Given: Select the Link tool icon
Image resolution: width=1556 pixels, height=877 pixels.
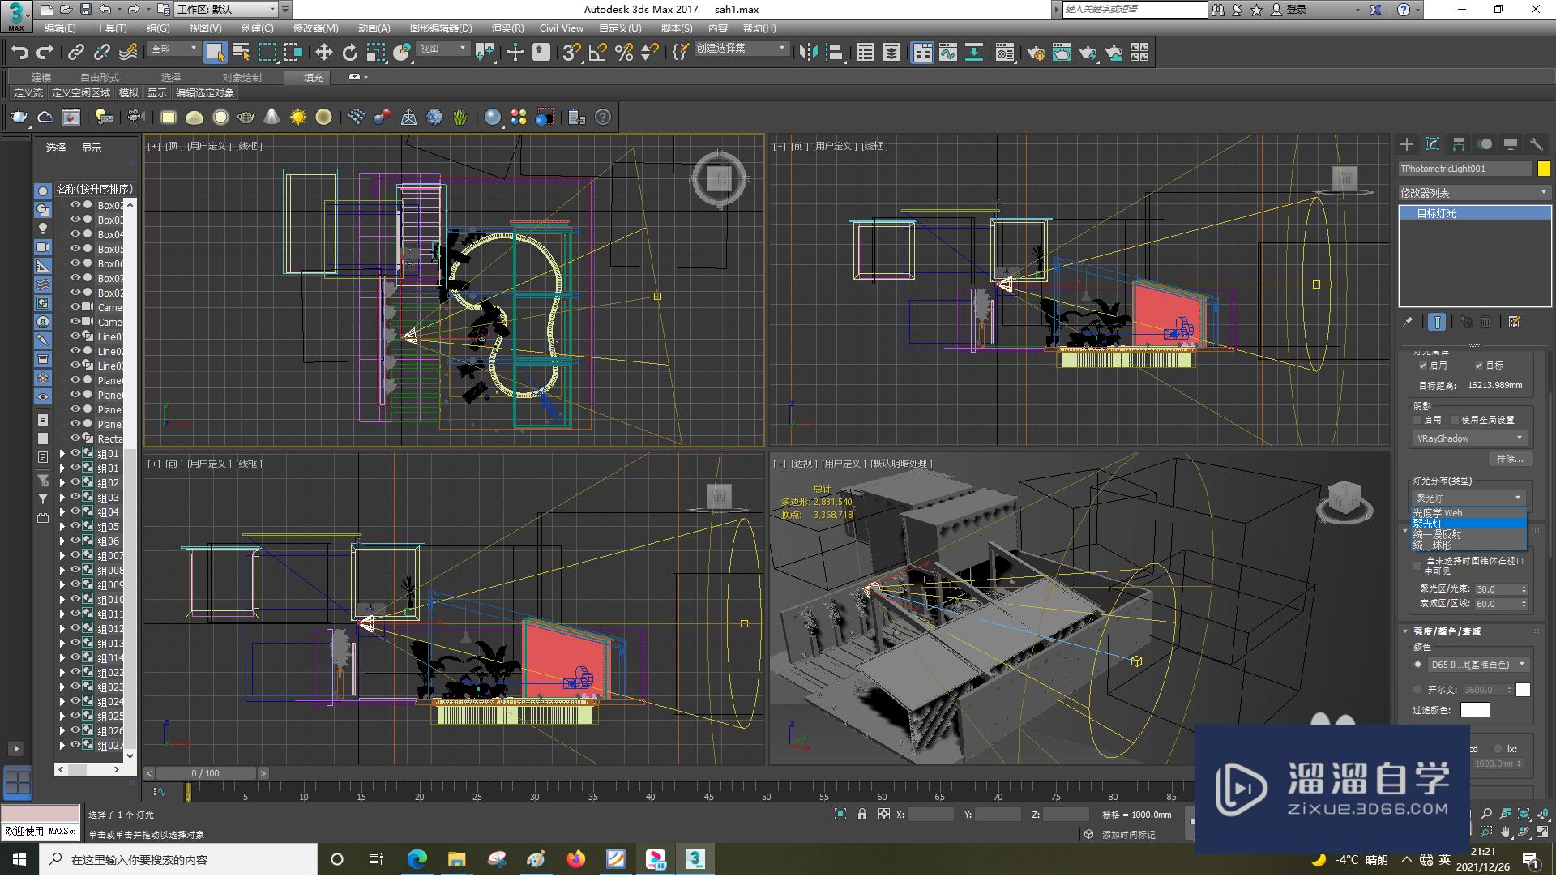Looking at the screenshot, I should (x=75, y=53).
